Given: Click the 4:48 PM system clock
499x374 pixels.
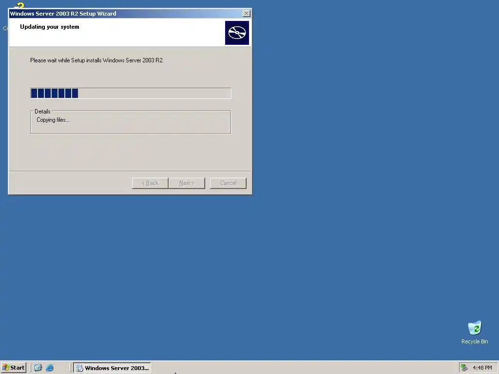Looking at the screenshot, I should tap(482, 368).
